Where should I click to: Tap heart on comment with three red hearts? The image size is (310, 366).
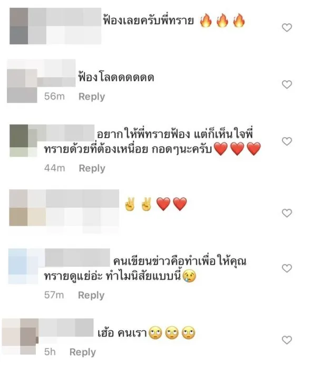pos(287,141)
